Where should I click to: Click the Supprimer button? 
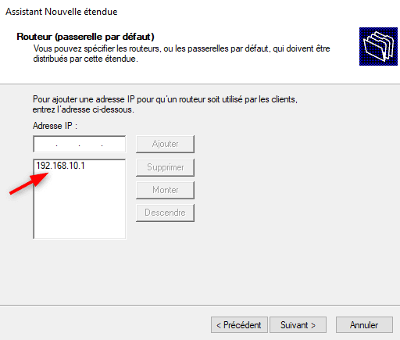coord(165,167)
